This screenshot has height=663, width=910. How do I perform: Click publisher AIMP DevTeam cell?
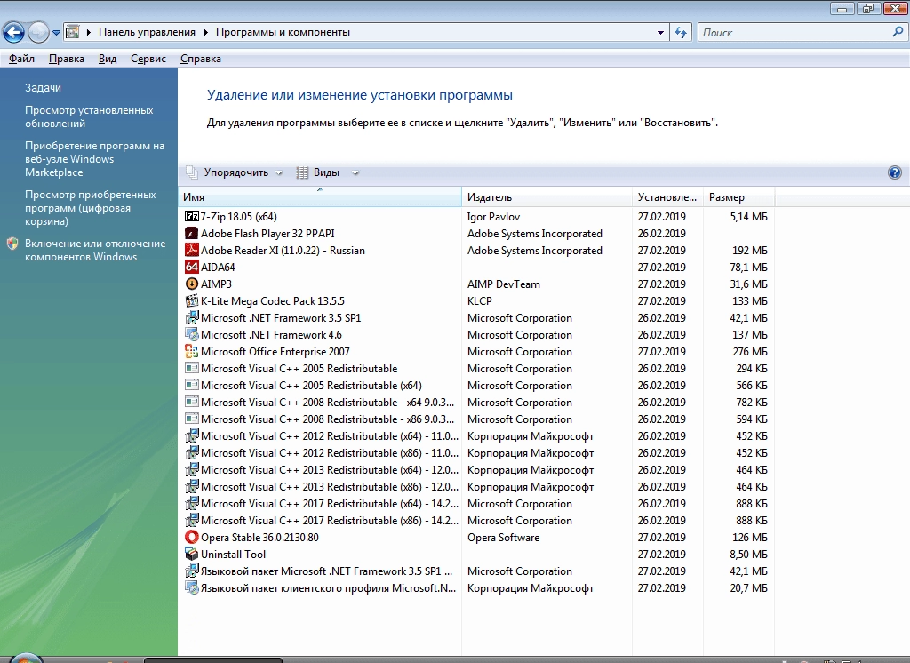click(503, 284)
